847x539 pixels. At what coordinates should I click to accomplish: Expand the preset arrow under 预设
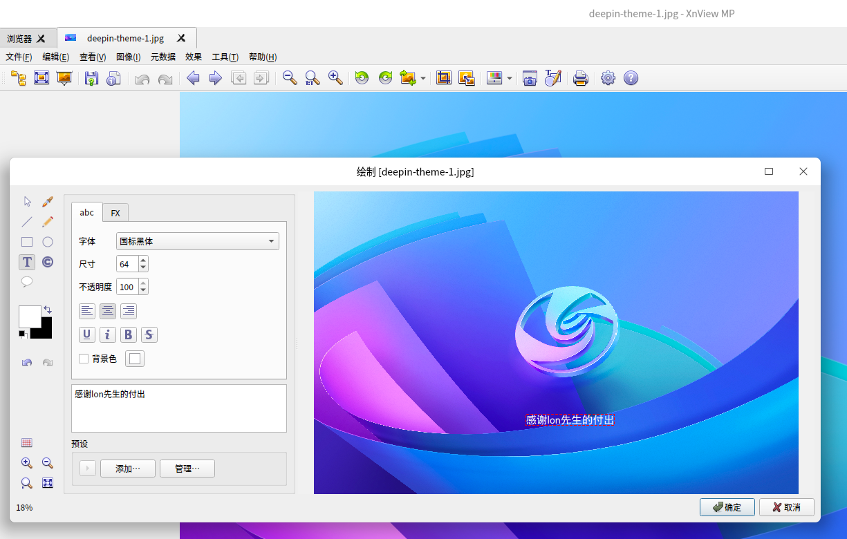87,468
